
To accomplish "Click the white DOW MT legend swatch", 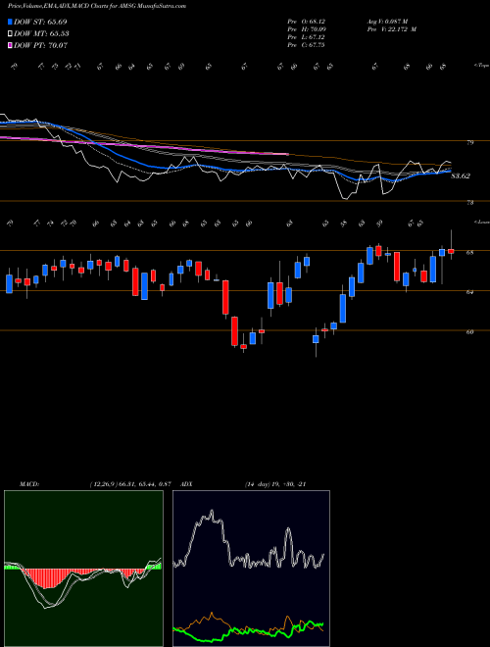I will (x=11, y=34).
